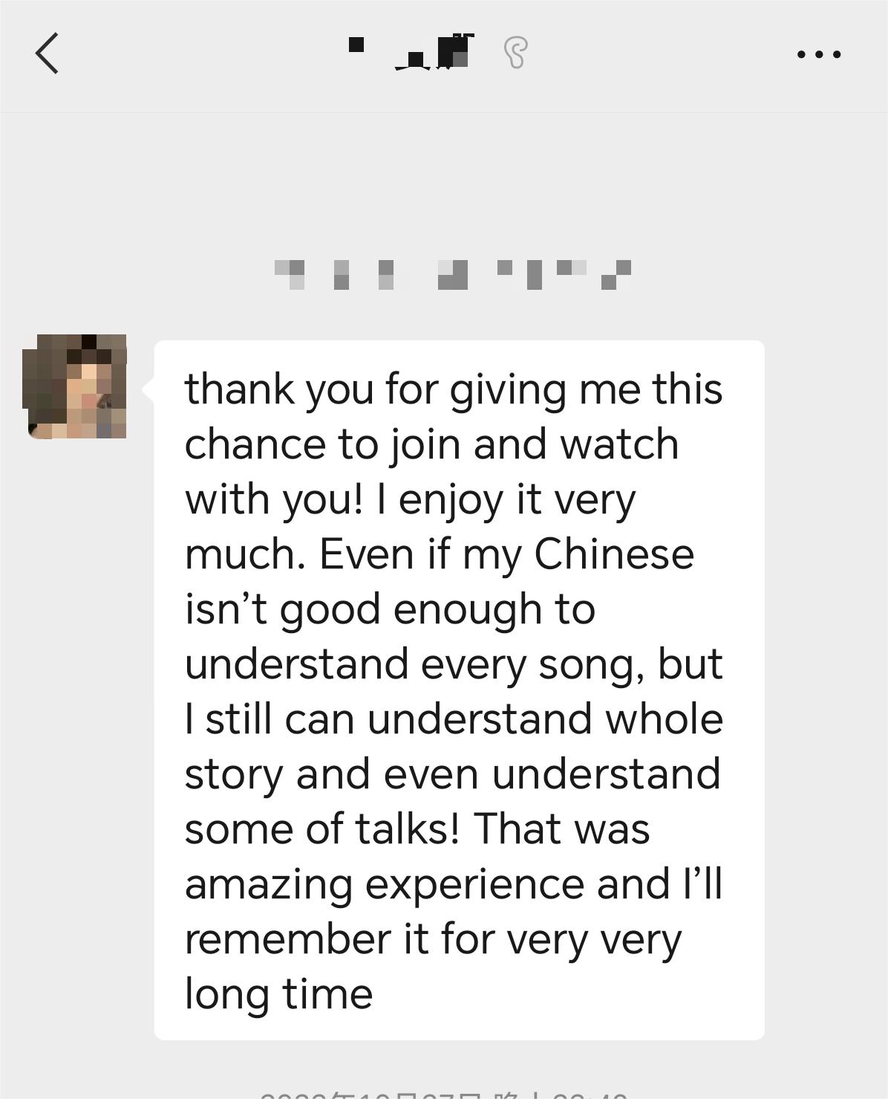Click "I still can understand whole" line

[454, 719]
